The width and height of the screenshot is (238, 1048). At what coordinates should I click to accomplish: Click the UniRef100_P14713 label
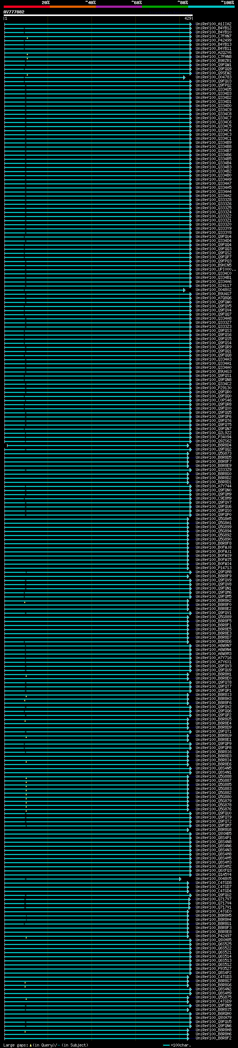(213, 568)
